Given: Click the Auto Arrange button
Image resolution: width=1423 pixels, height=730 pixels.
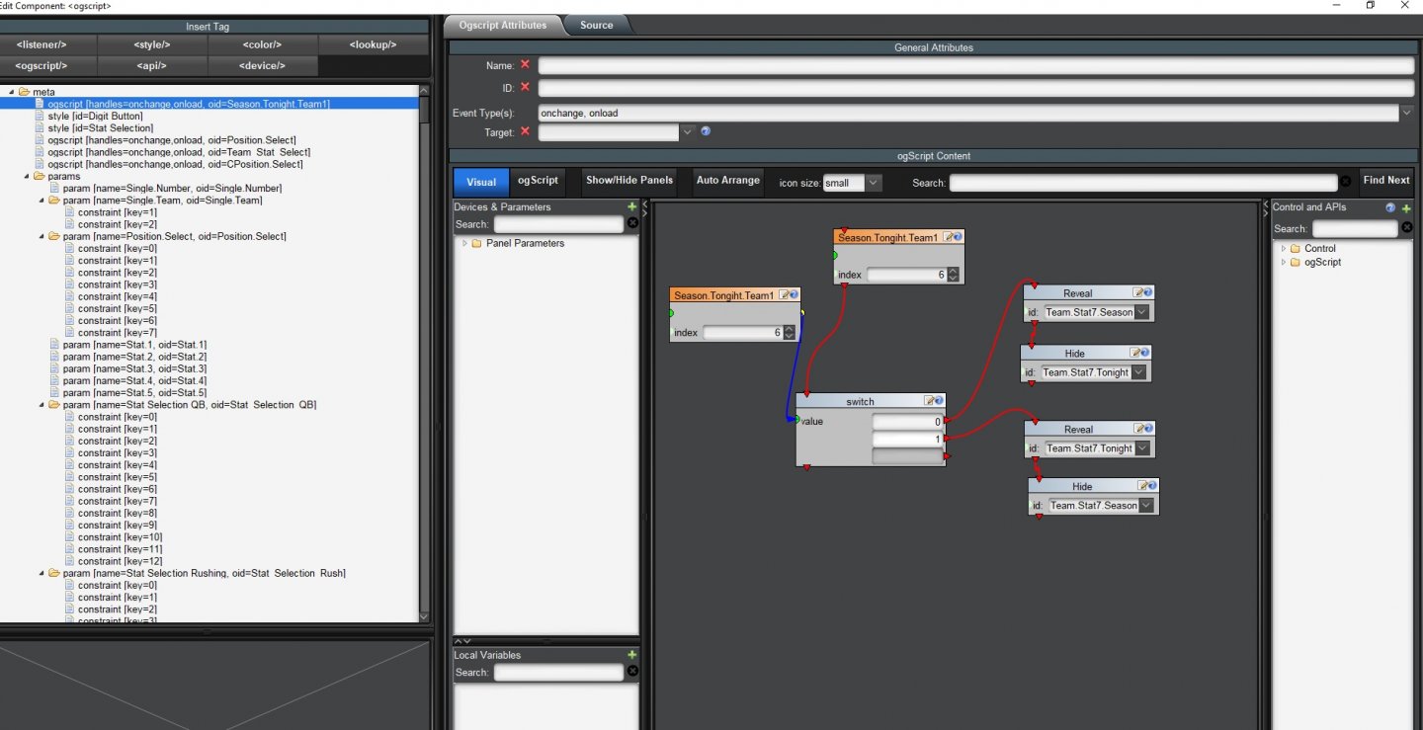Looking at the screenshot, I should (727, 181).
